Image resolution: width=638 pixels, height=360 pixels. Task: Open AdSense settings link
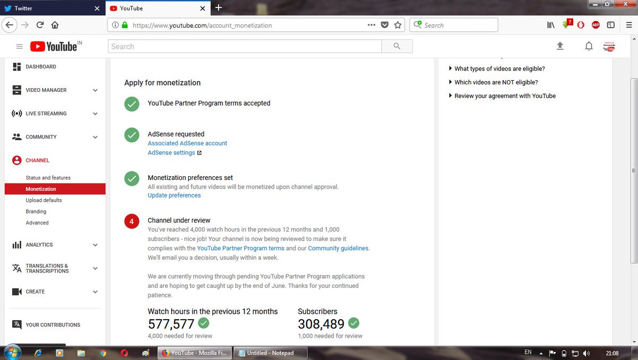tap(171, 153)
